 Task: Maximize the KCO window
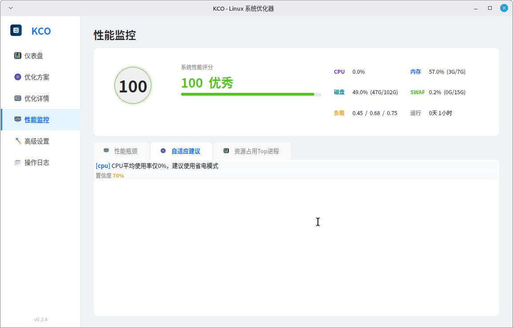pos(490,8)
